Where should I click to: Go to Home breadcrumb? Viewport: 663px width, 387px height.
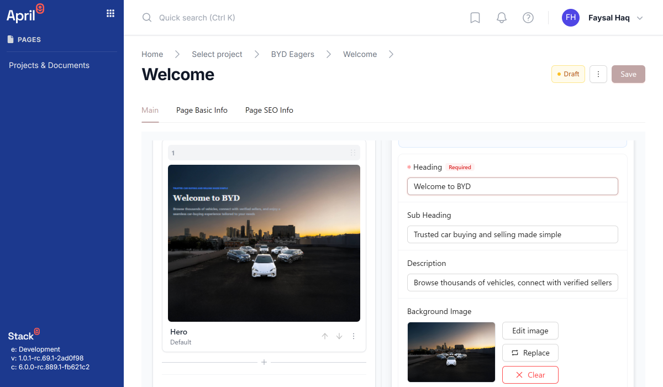tap(152, 54)
